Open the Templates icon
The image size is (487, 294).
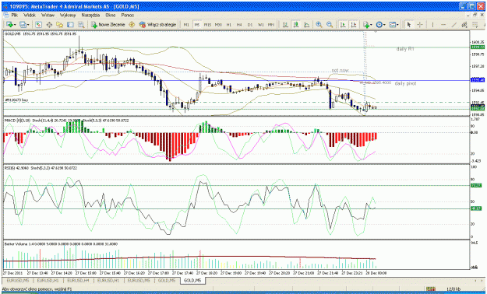click(x=392, y=25)
